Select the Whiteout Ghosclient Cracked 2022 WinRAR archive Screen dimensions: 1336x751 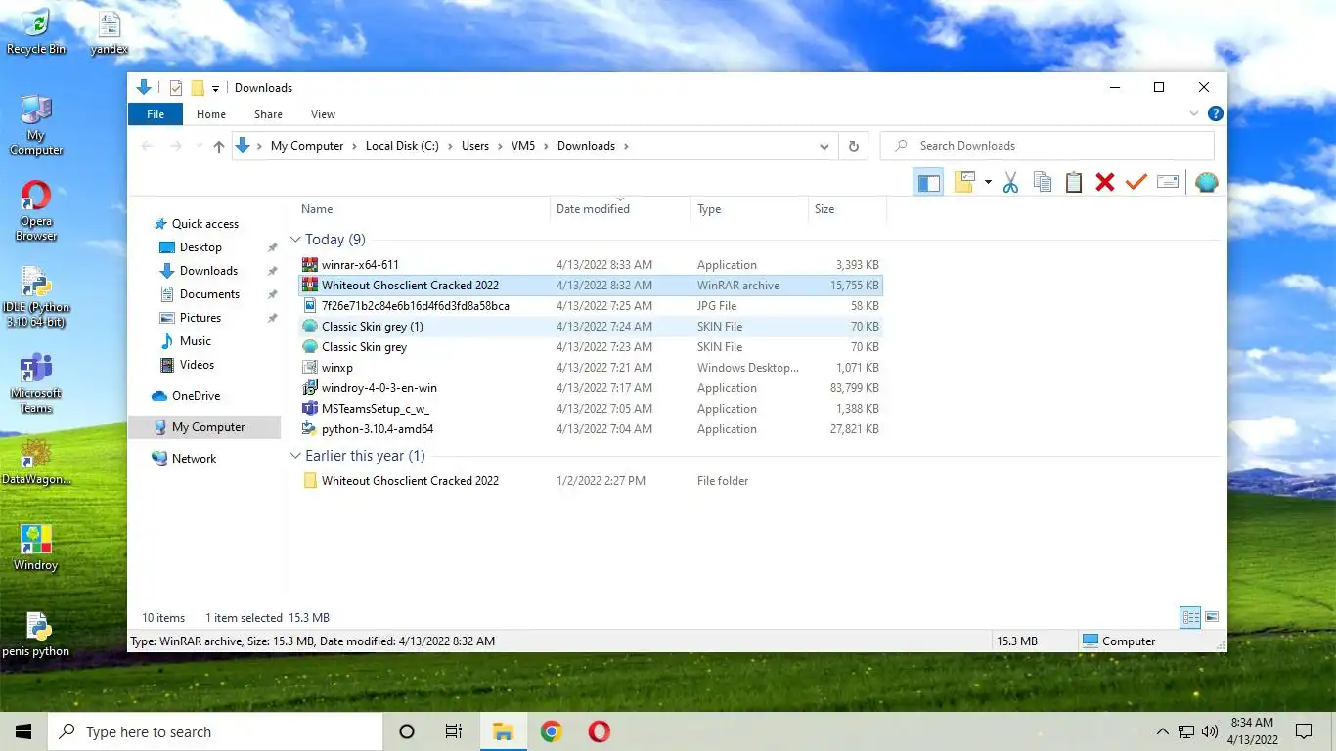590,286
